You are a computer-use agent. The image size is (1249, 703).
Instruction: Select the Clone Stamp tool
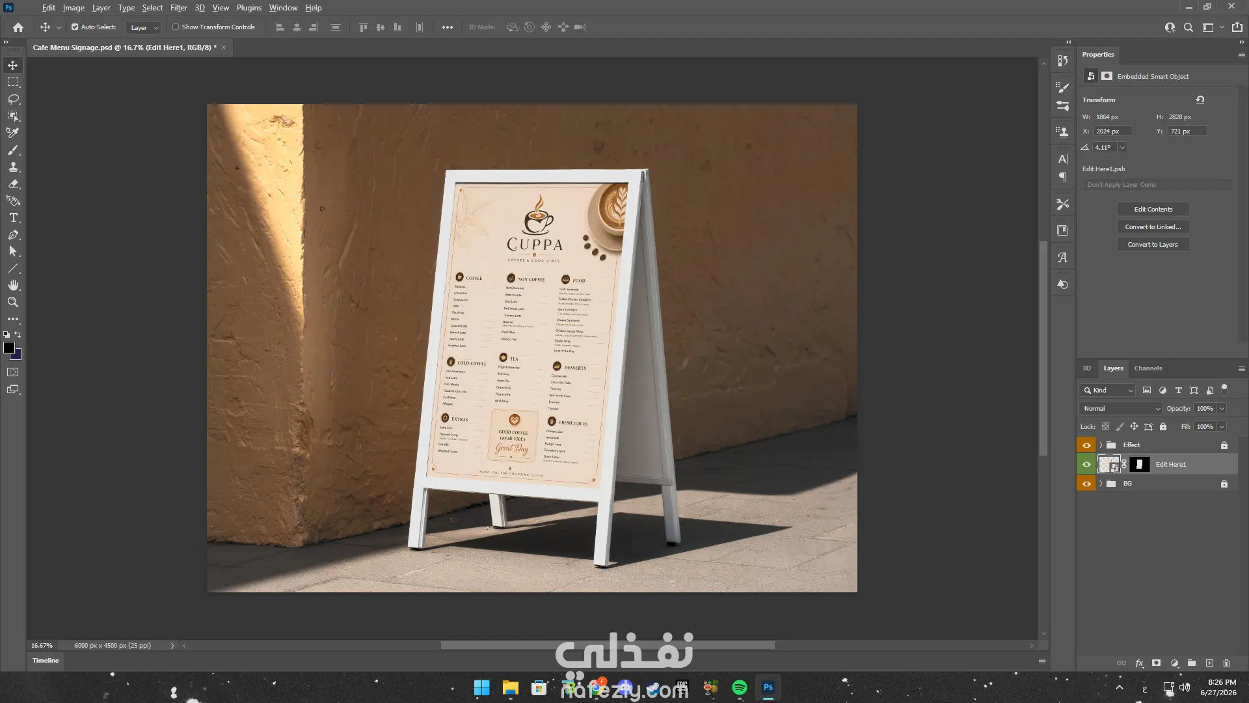[x=13, y=167]
